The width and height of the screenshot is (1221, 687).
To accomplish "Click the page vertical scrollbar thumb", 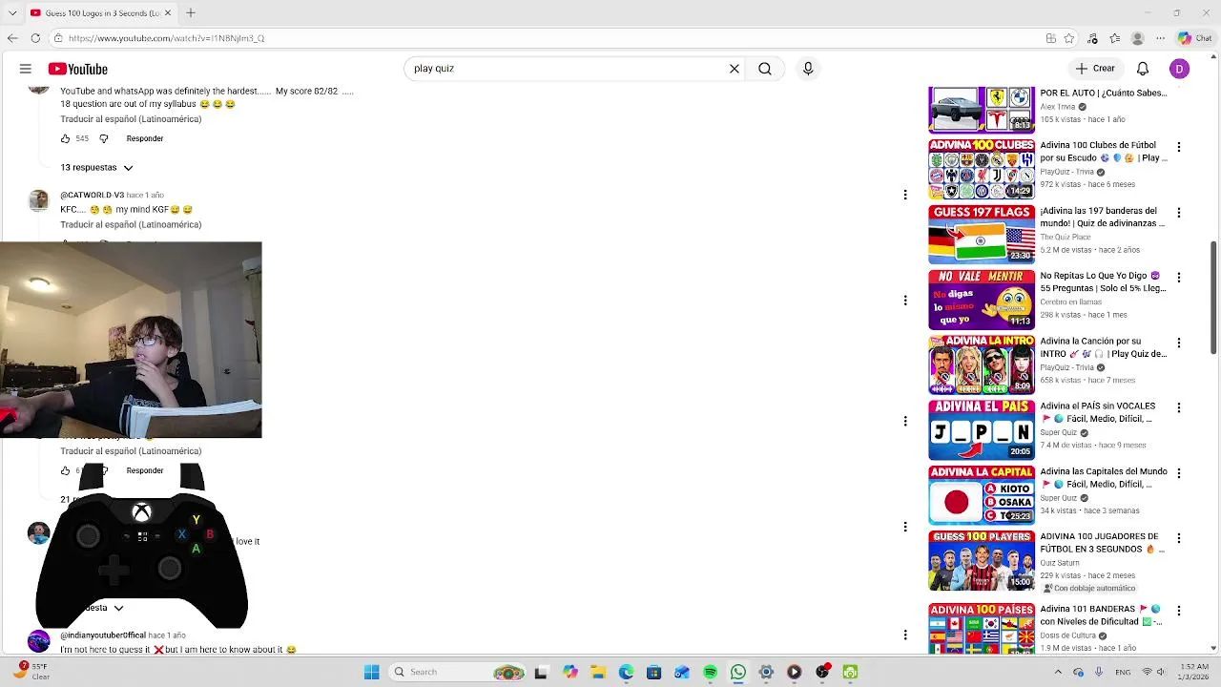I will tap(1213, 296).
